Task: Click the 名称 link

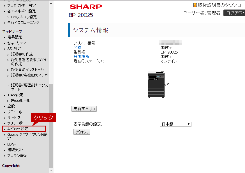Action: (78, 47)
